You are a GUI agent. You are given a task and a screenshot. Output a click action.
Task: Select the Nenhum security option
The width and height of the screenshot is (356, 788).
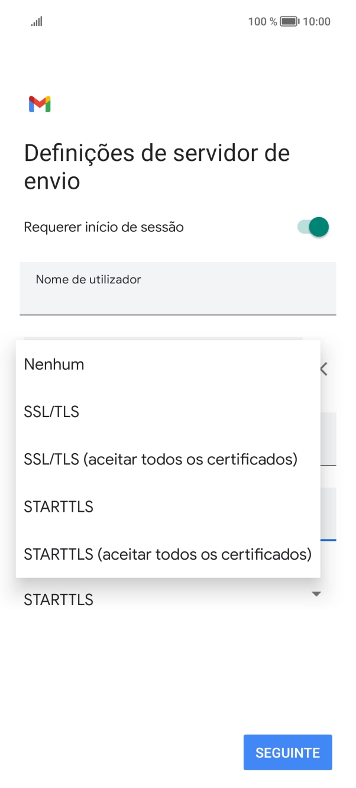[54, 364]
